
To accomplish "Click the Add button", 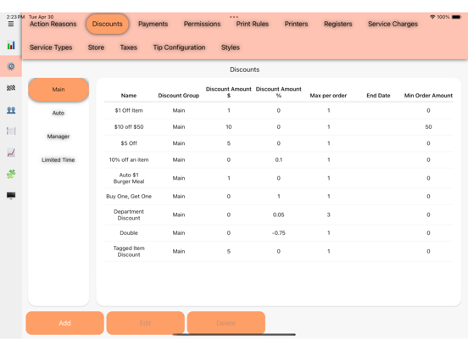I will [x=64, y=323].
